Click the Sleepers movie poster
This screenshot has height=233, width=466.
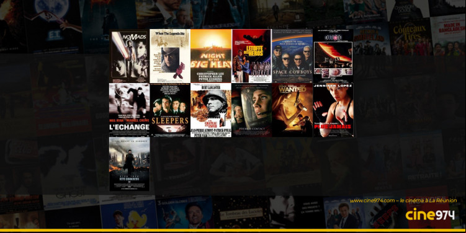click(x=170, y=110)
